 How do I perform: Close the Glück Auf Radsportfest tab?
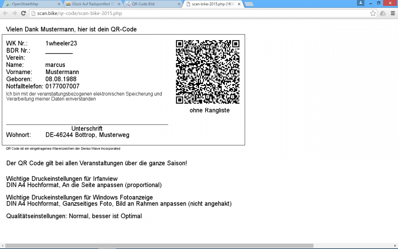(x=119, y=4)
